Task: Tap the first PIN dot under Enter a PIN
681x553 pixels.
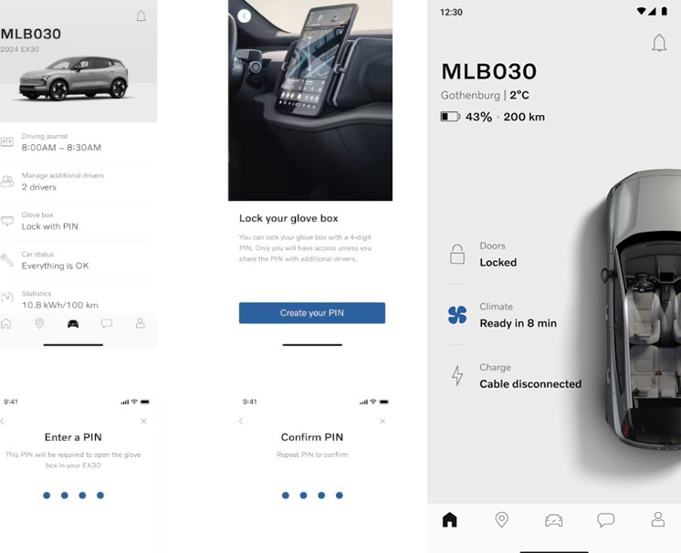Action: click(47, 496)
